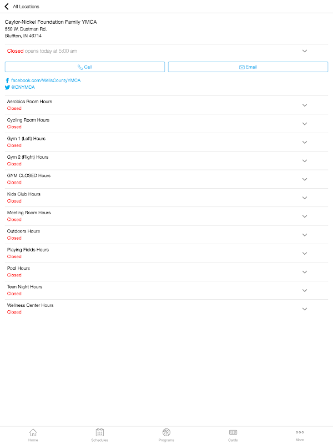Switch to the Cards tab
The image size is (333, 444).
[x=233, y=435]
